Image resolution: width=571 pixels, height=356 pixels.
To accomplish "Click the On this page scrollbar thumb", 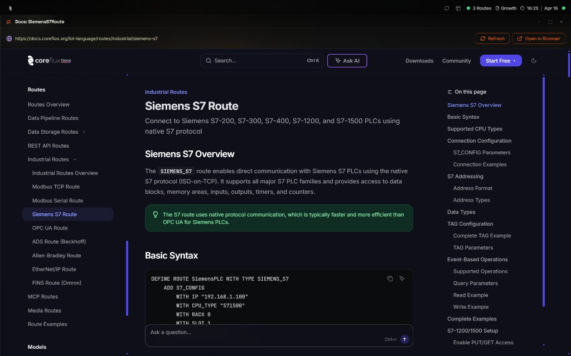I will [544, 192].
